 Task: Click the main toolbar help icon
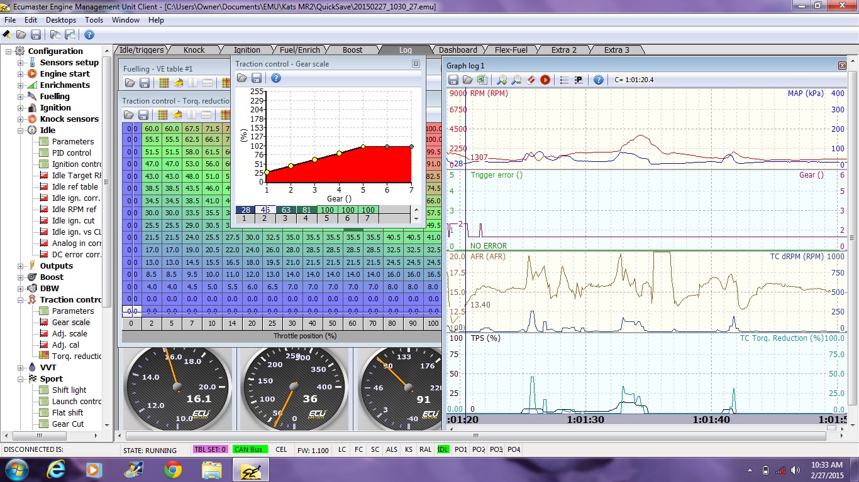[89, 35]
